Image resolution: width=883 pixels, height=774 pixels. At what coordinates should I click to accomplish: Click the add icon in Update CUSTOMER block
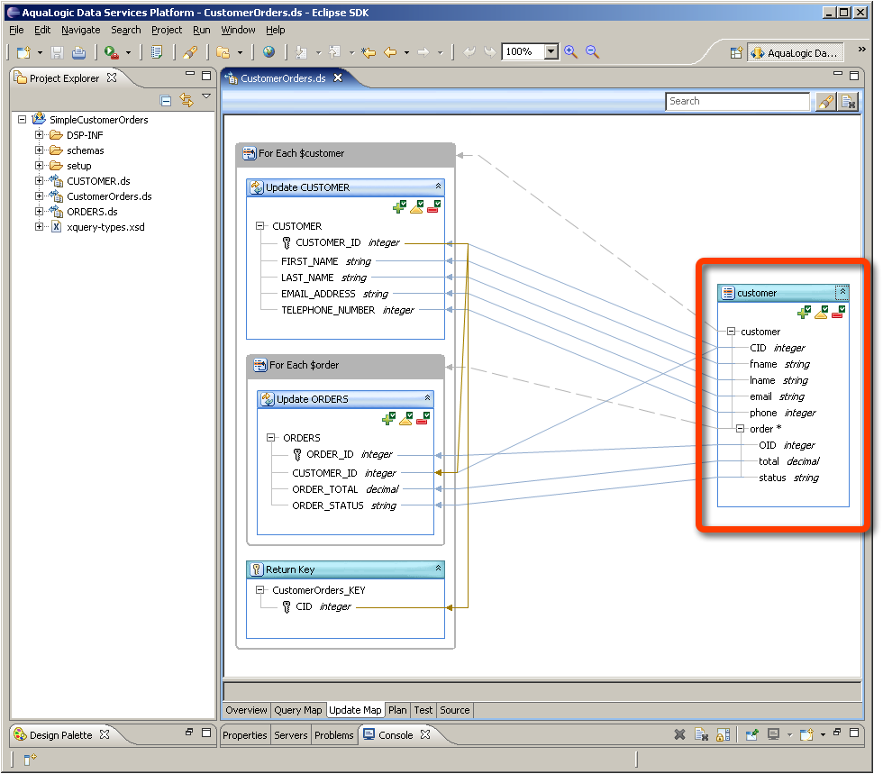[x=399, y=207]
